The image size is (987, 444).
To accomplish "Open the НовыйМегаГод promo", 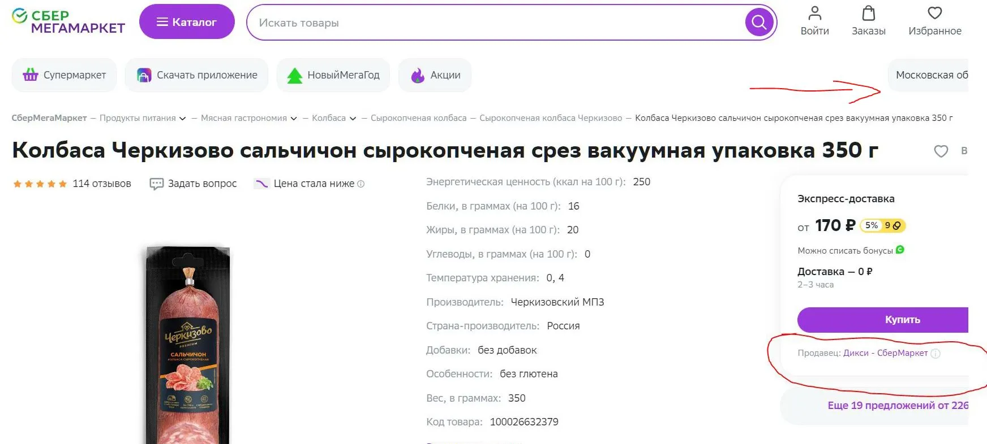I will coord(333,75).
